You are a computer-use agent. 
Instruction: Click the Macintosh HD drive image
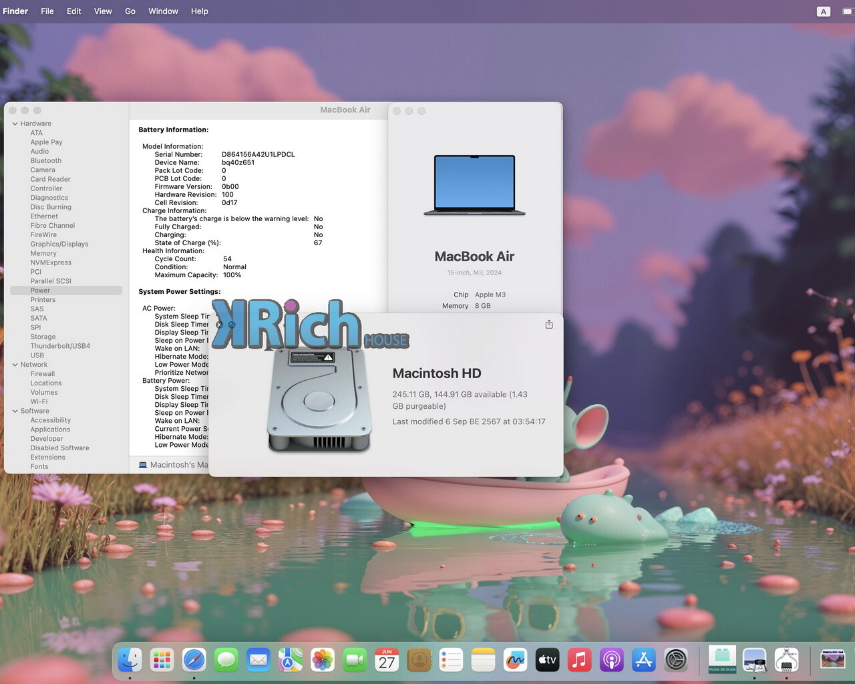pyautogui.click(x=319, y=399)
